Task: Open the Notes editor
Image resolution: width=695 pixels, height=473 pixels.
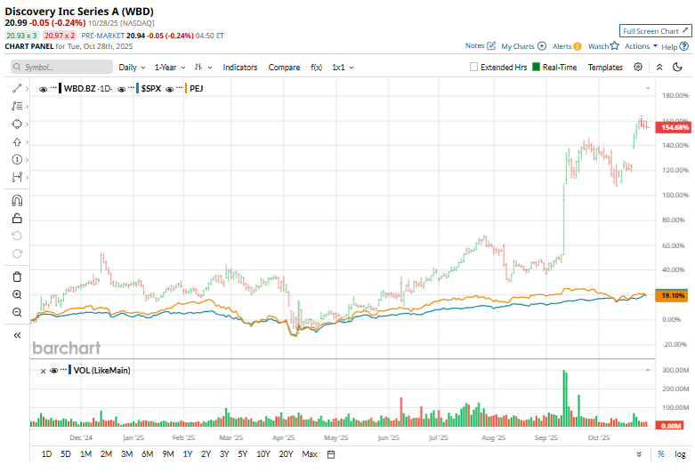Action: tap(481, 45)
